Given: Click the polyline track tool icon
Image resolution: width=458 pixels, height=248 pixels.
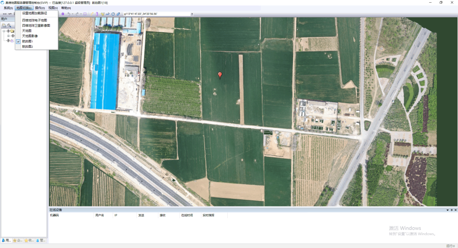Looking at the screenshot, I should point(107,14).
